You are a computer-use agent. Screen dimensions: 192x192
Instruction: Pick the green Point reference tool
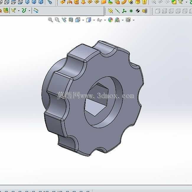[x=131, y=11]
